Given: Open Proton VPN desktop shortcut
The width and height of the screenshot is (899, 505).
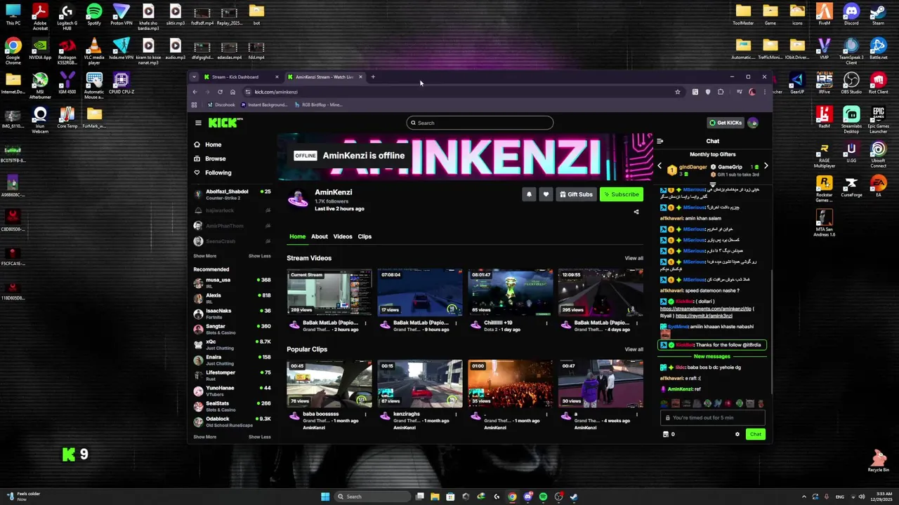Looking at the screenshot, I should (121, 15).
